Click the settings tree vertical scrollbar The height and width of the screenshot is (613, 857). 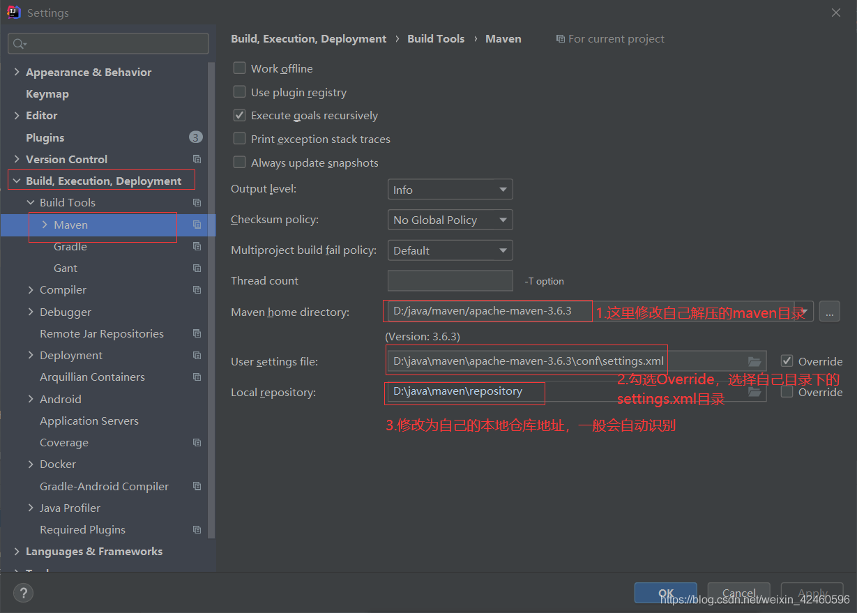click(x=212, y=300)
